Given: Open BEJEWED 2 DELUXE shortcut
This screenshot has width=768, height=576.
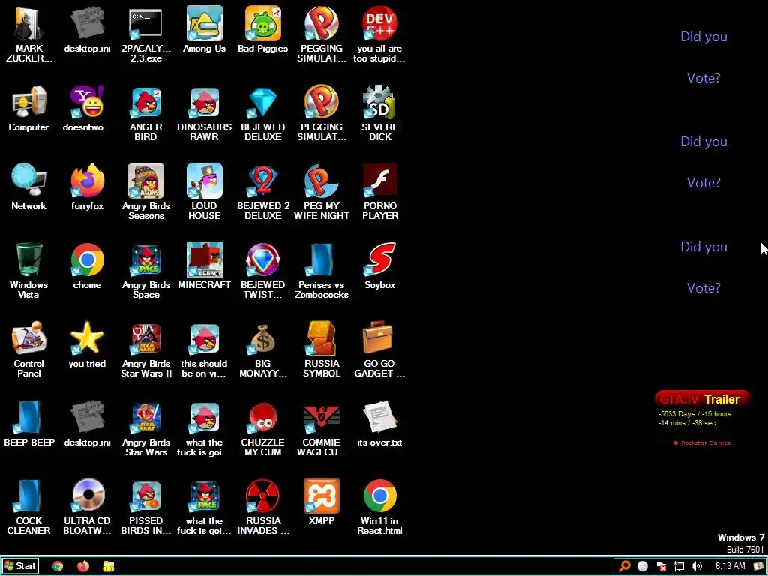Looking at the screenshot, I should (263, 193).
